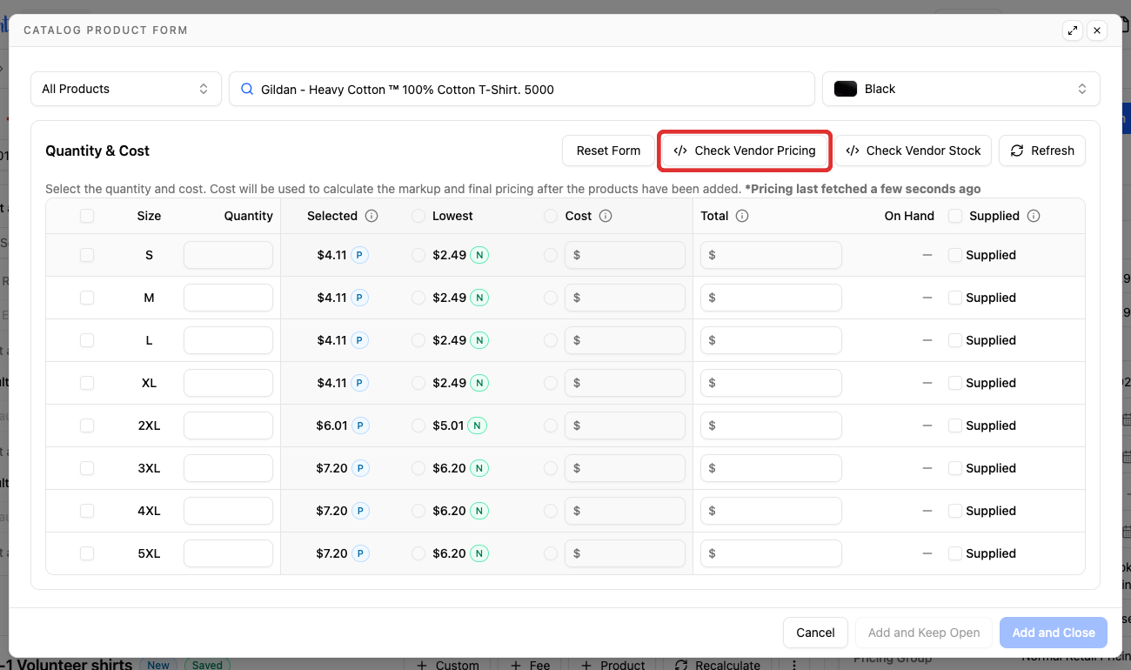Screen dimensions: 1131x670
Task: Choose cost radio for size 3XL
Action: point(551,468)
